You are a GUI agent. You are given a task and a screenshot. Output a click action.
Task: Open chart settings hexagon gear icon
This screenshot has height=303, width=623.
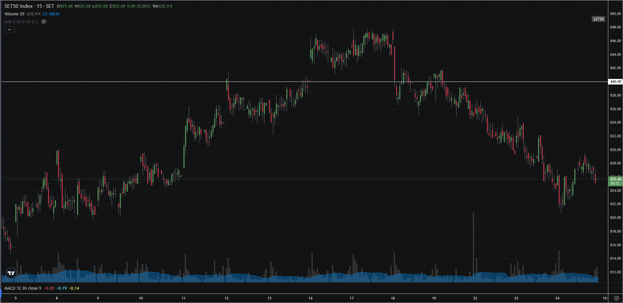pyautogui.click(x=616, y=298)
